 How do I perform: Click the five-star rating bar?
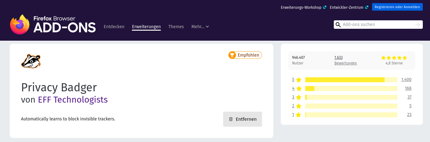click(x=351, y=80)
